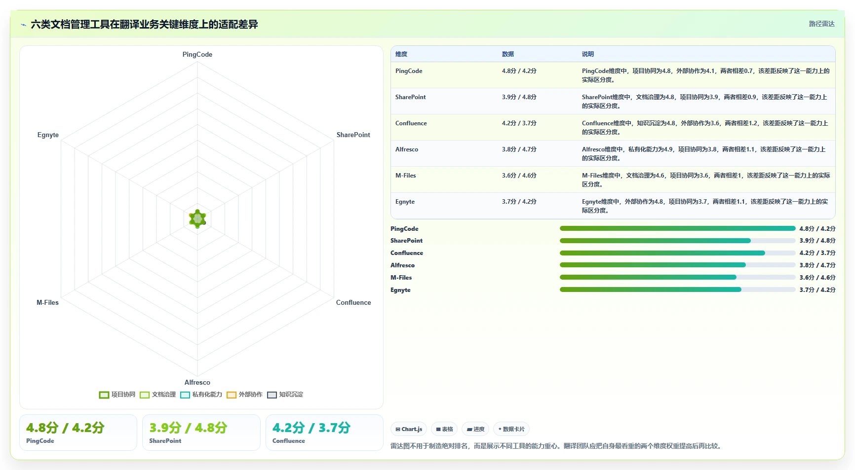Open the SharePoint 3.9分 / 4.8分 data card

201,433
